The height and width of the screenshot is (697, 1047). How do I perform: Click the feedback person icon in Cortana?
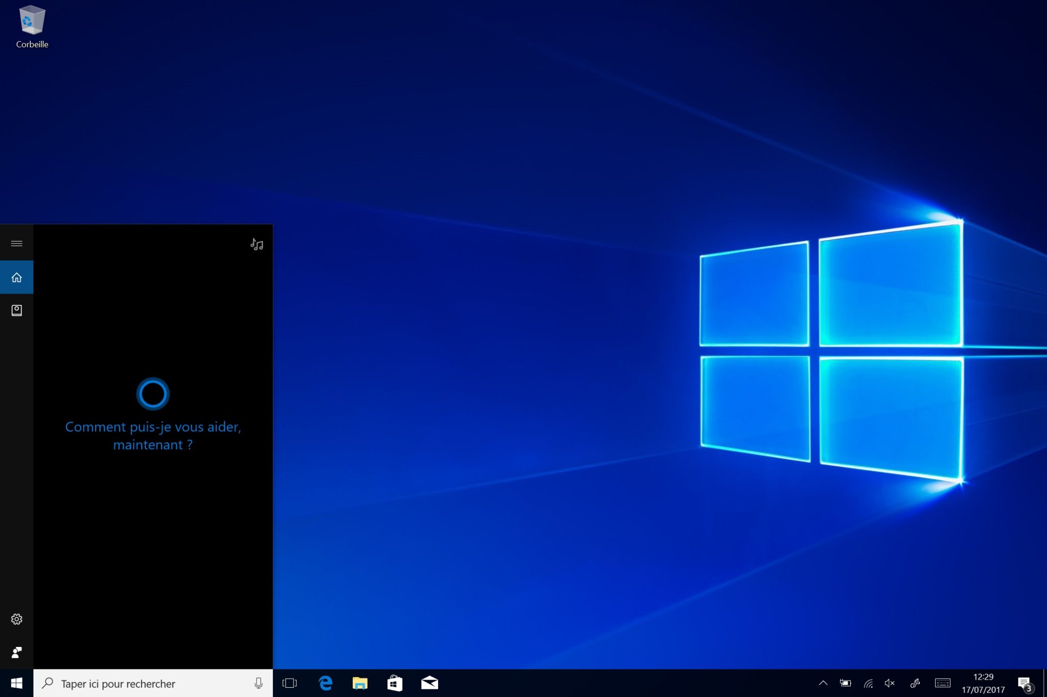click(x=17, y=651)
